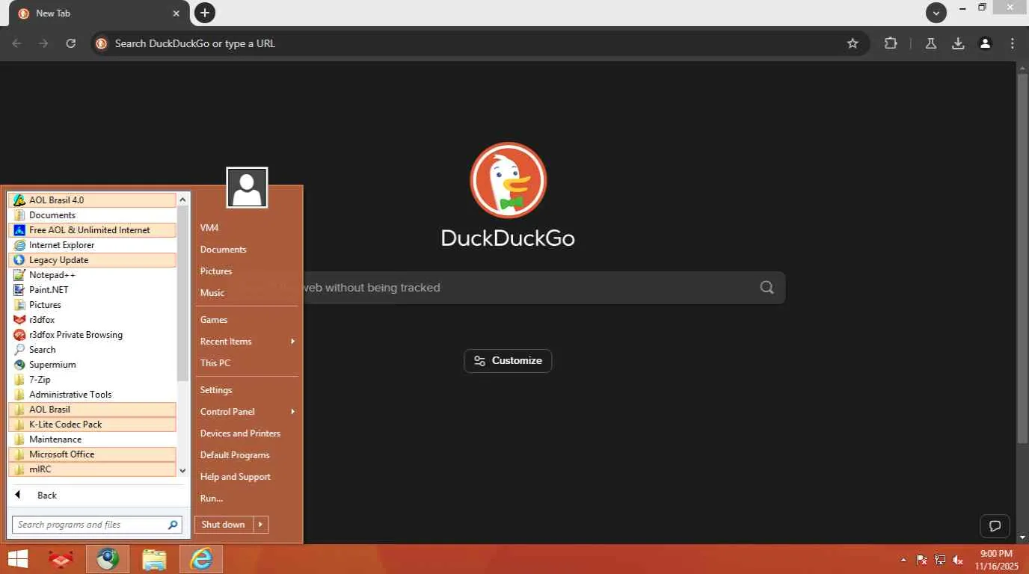1029x574 pixels.
Task: Go back in browser navigation
Action: (x=16, y=43)
